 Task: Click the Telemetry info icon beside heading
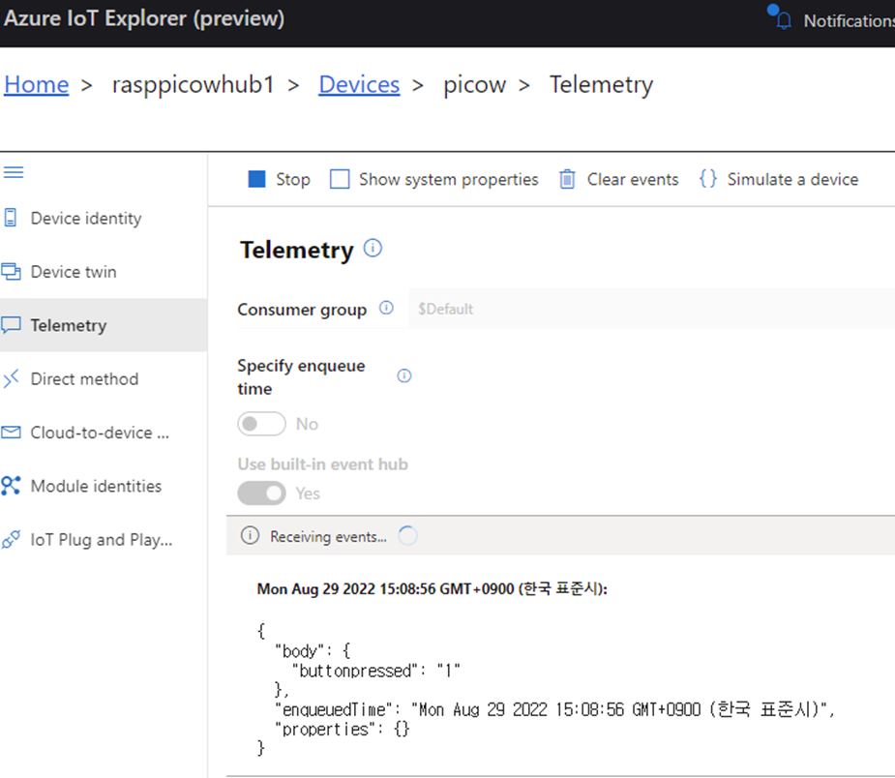(x=373, y=249)
